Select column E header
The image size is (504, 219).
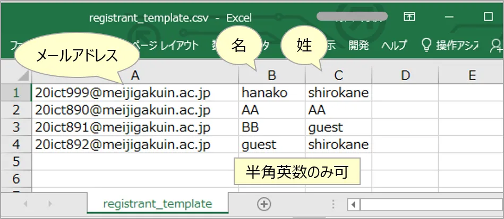(471, 76)
